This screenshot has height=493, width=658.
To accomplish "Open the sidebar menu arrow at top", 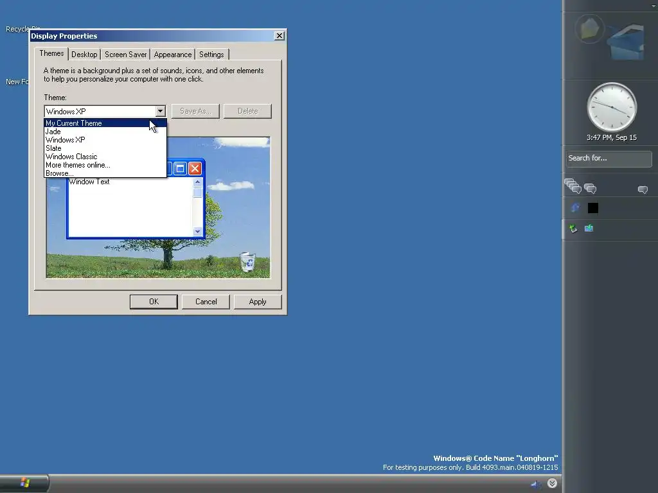I will [x=654, y=5].
